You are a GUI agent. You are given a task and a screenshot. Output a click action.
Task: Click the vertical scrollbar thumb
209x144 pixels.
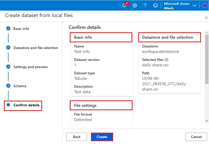[x=207, y=59]
